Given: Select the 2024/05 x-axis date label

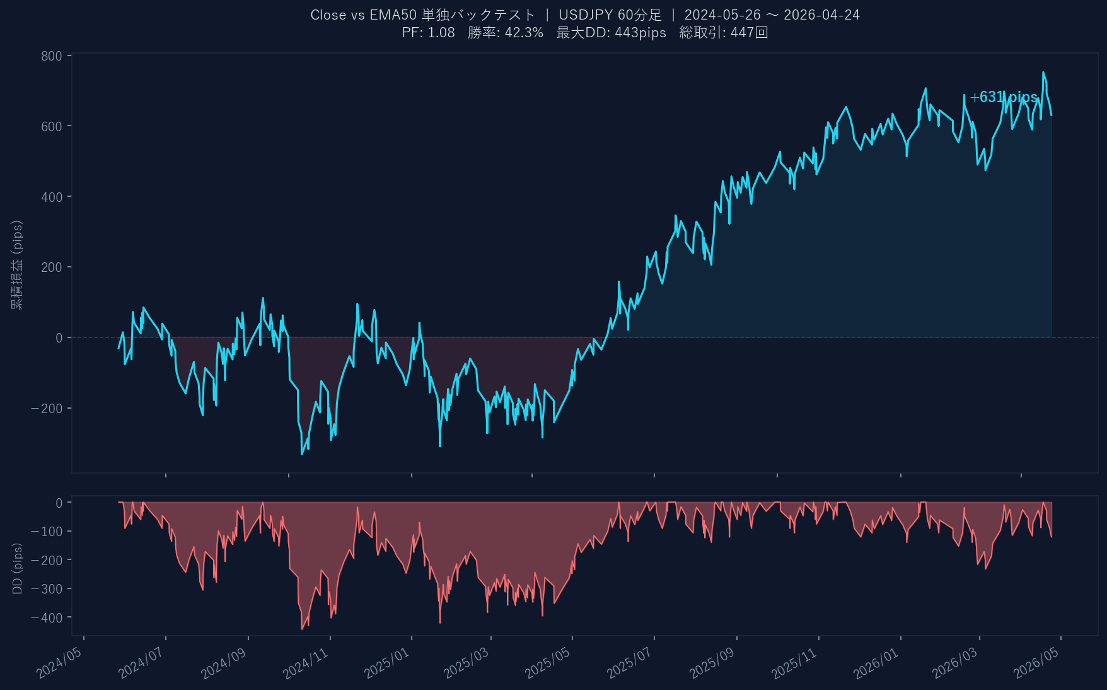Looking at the screenshot, I should pyautogui.click(x=60, y=664).
